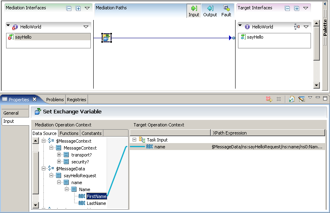This screenshot has width=330, height=213.
Task: Click the $MessageData XPath expression cell
Action: (268, 147)
